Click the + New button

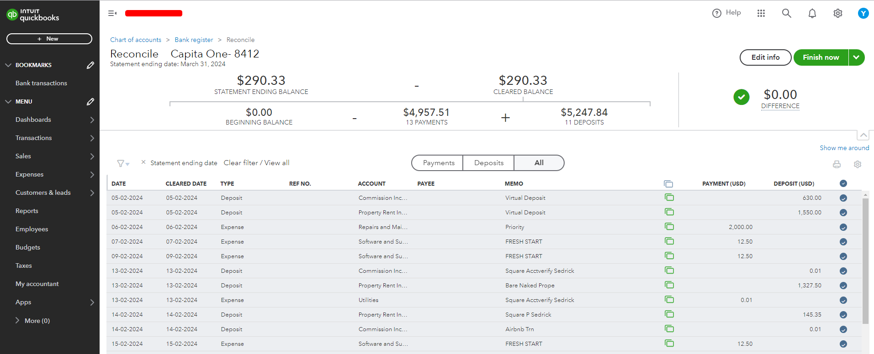click(49, 39)
